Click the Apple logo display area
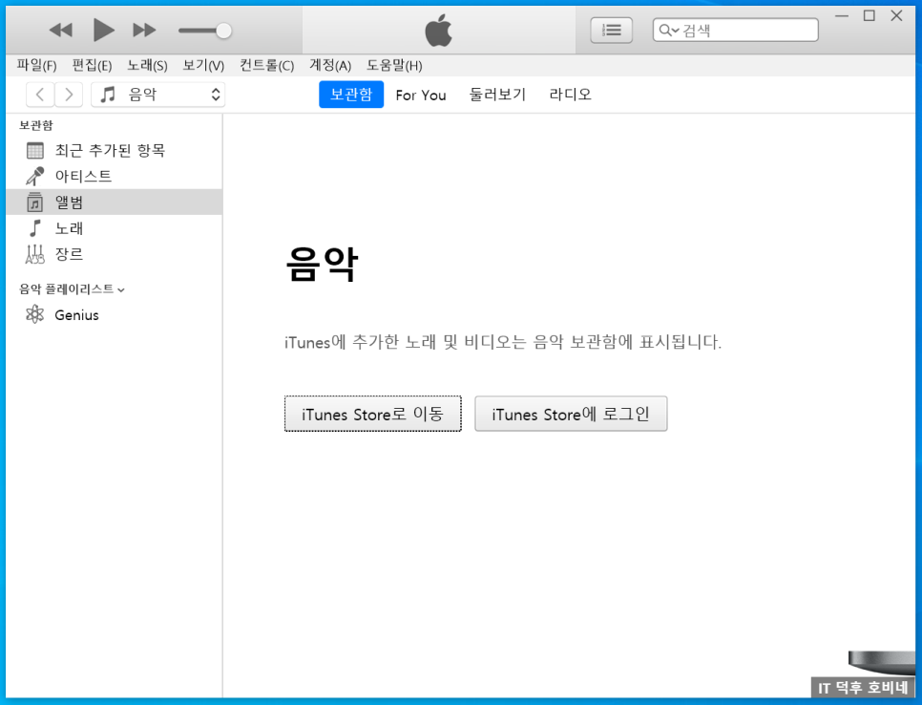This screenshot has height=705, width=922. (439, 30)
